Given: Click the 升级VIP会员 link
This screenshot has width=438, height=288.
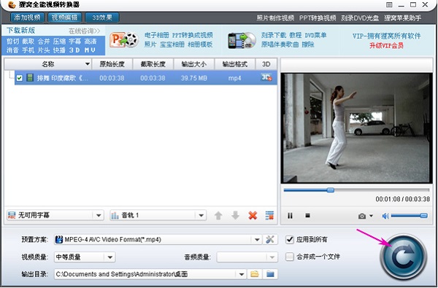Looking at the screenshot, I should (387, 45).
